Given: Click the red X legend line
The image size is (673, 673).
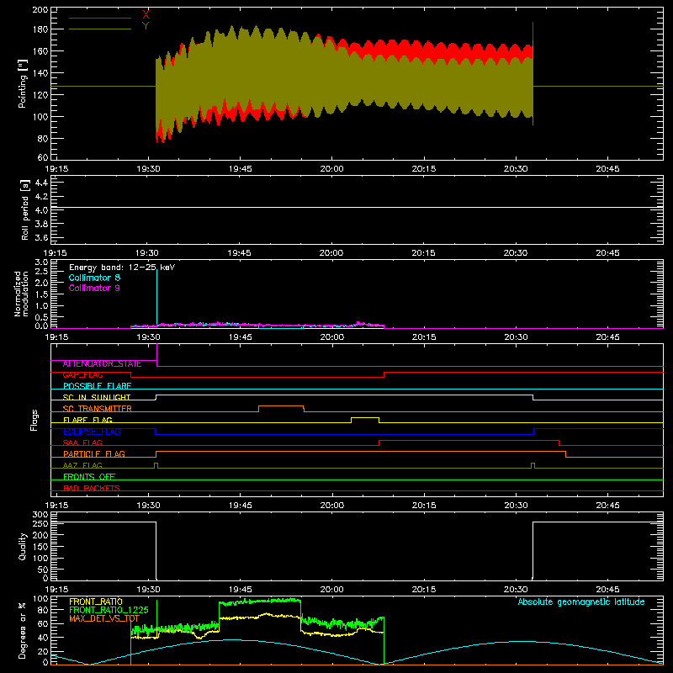Looking at the screenshot, I should pos(100,18).
